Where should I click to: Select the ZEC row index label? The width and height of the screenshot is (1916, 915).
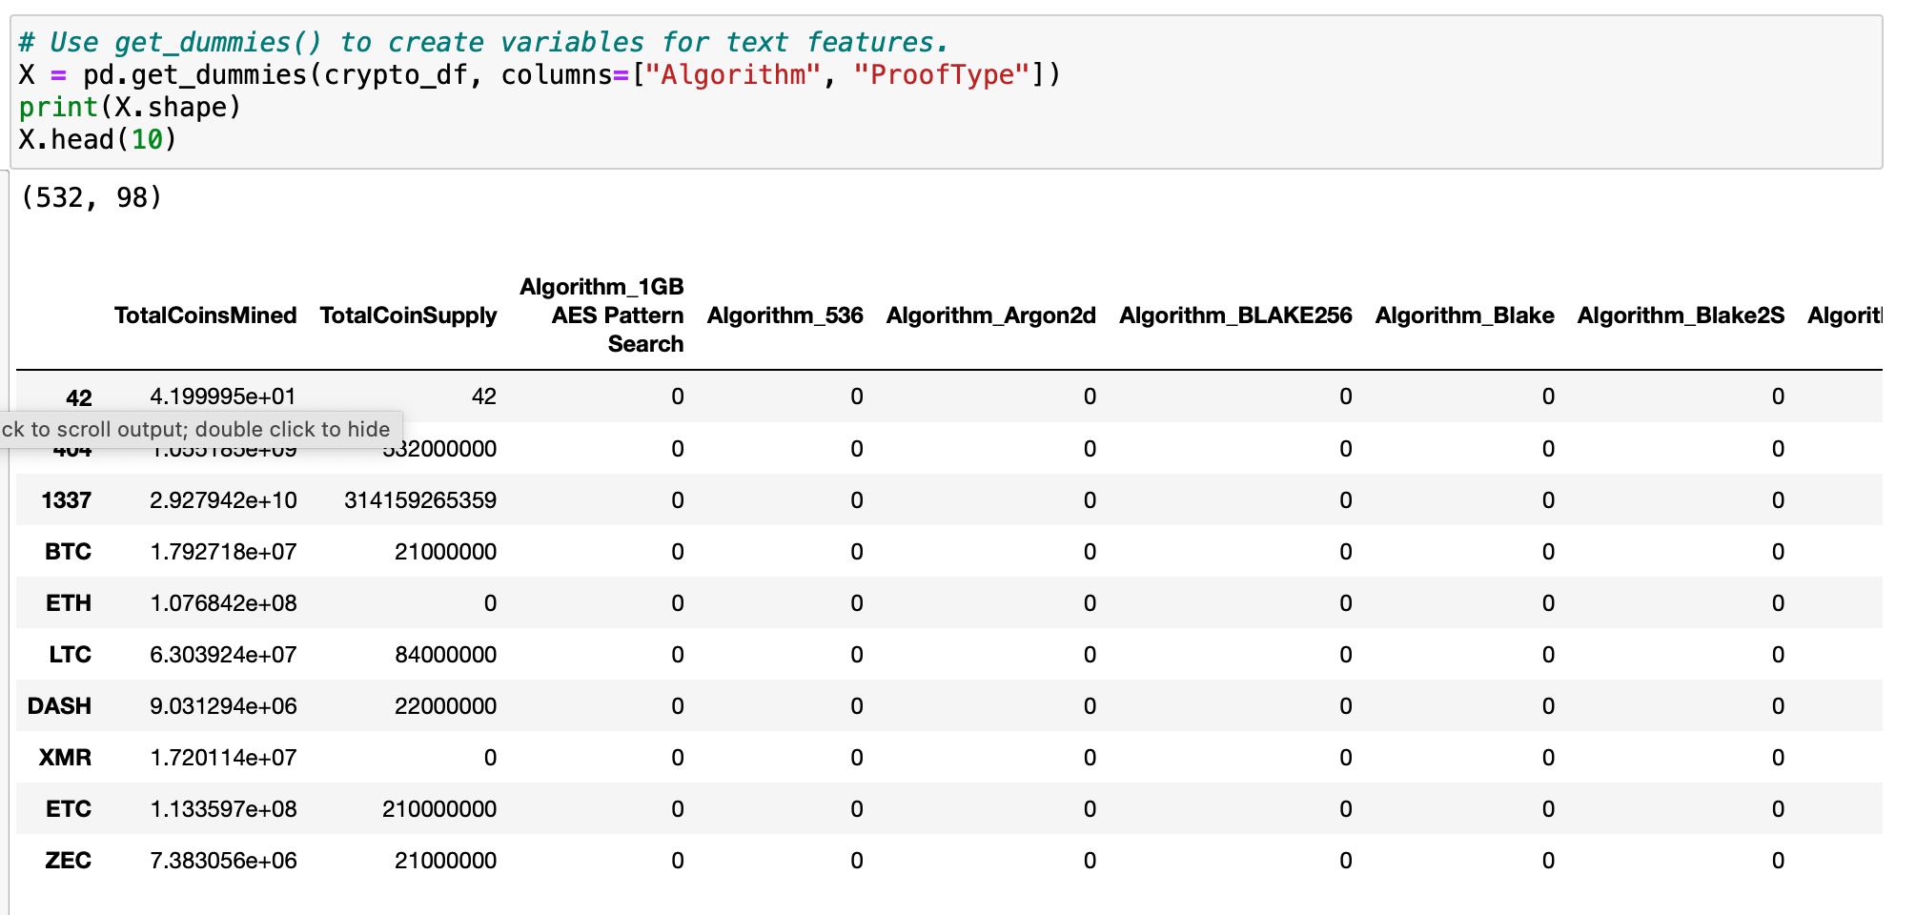tap(69, 861)
